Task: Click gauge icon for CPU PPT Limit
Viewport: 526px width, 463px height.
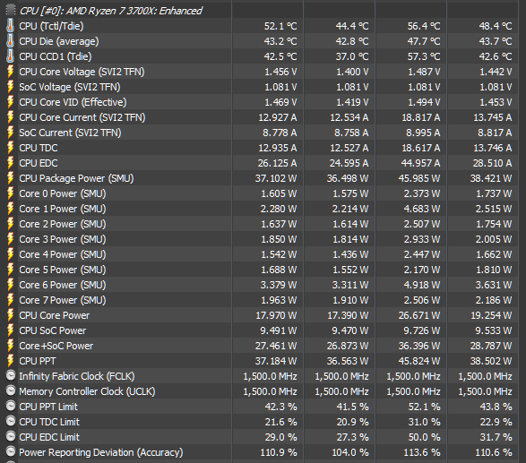Action: (11, 406)
